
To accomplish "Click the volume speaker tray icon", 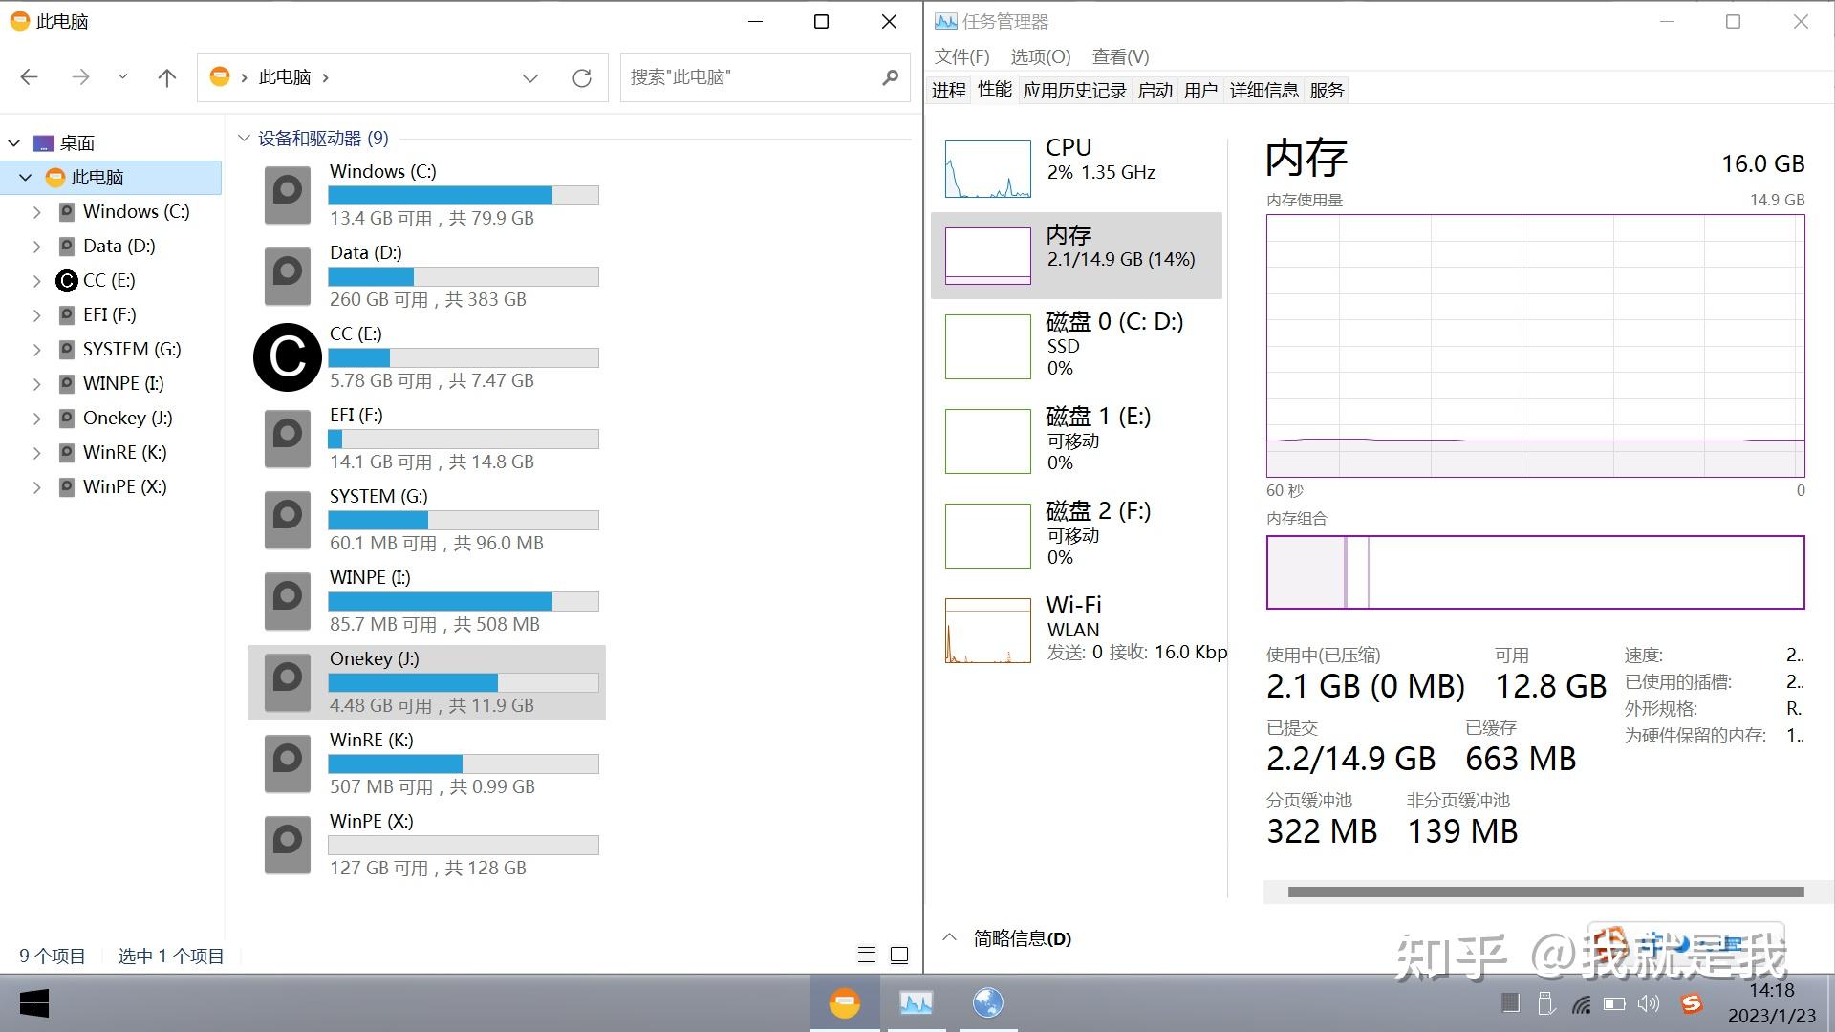I will pyautogui.click(x=1648, y=1003).
